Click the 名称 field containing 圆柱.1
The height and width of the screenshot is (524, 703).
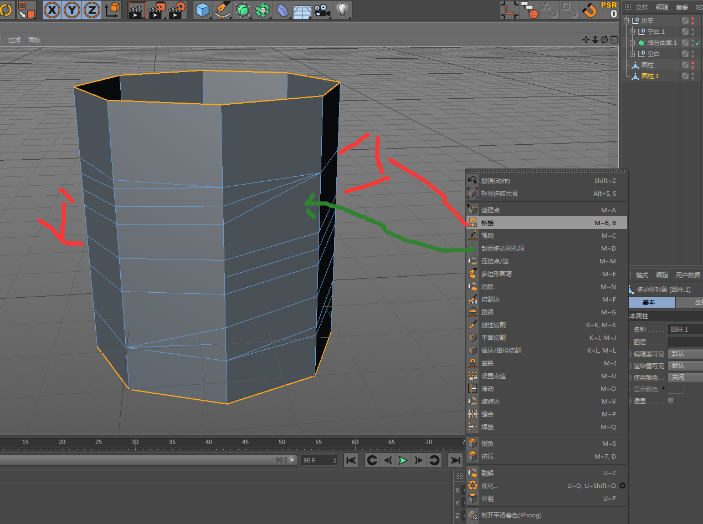coord(685,329)
